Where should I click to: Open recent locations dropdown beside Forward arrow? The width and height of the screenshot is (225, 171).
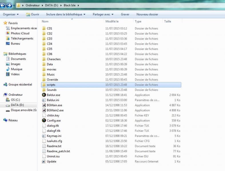tap(14, 5)
